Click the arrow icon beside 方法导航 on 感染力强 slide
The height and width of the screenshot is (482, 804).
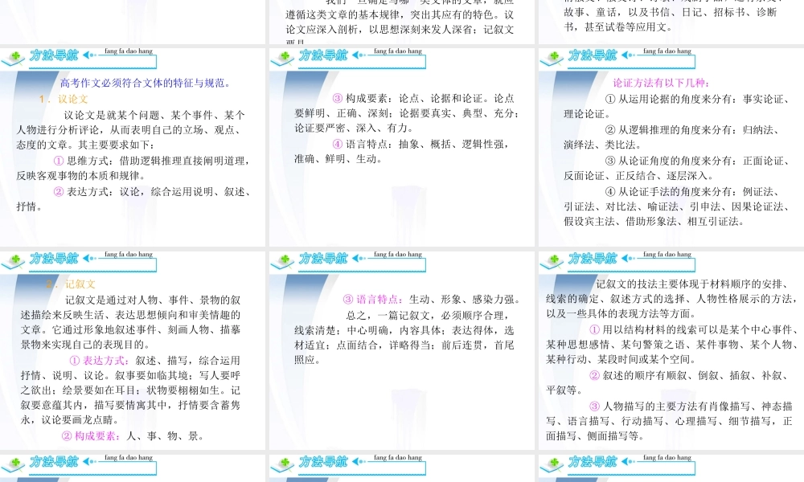click(x=358, y=258)
